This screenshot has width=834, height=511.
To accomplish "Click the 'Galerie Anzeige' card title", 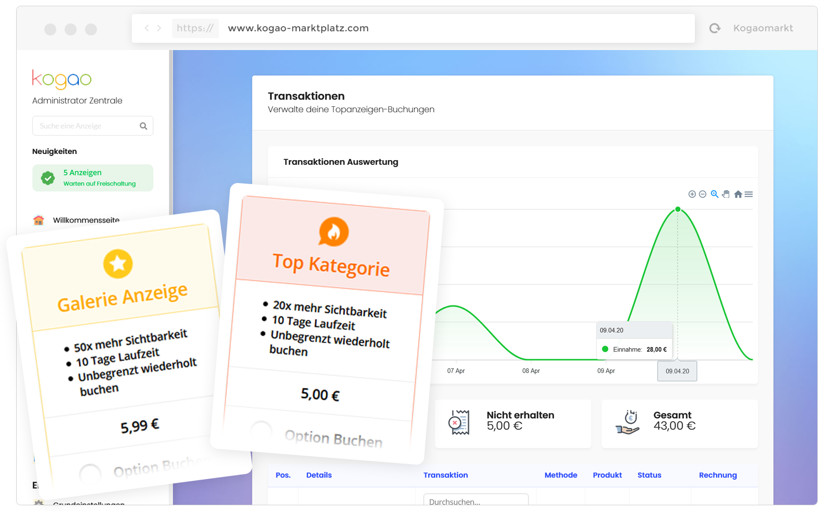I will tap(122, 297).
